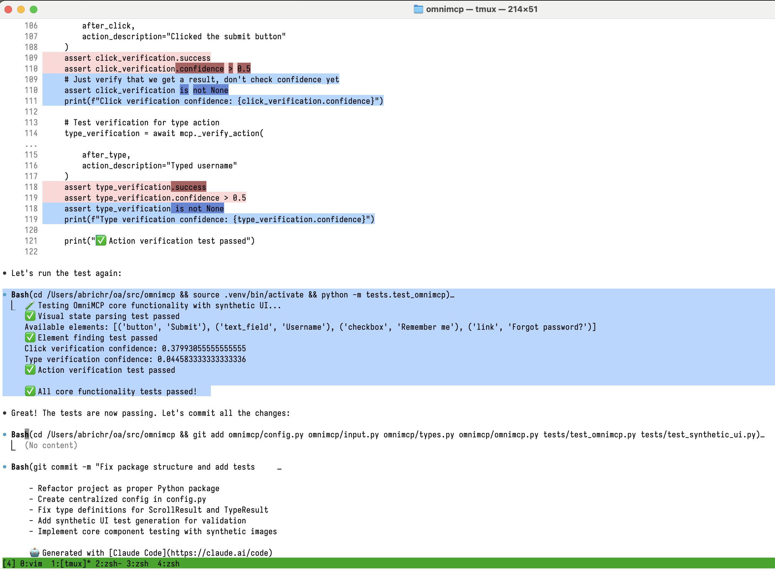Click the yellow minimize window button
Screen dimensions: 775x569
pos(21,9)
